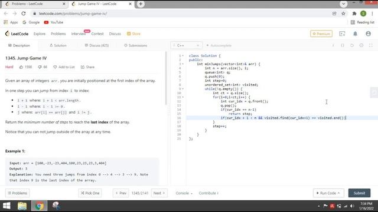378x212 pixels.
Task: Reload the page
Action: click(x=24, y=14)
